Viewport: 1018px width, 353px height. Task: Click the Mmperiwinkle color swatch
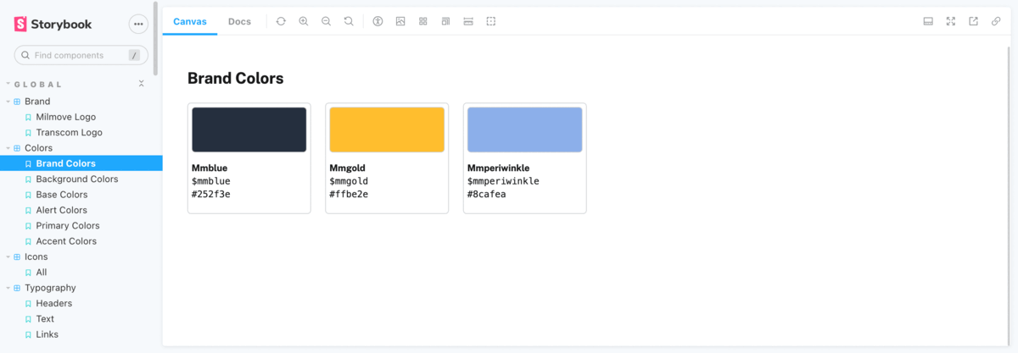coord(524,130)
